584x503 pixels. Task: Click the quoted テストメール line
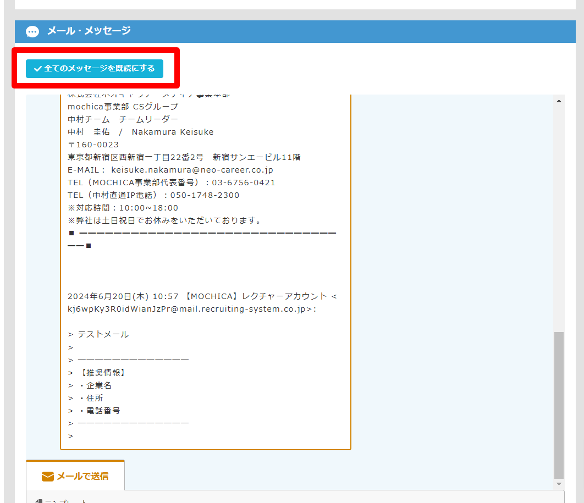[x=103, y=334]
